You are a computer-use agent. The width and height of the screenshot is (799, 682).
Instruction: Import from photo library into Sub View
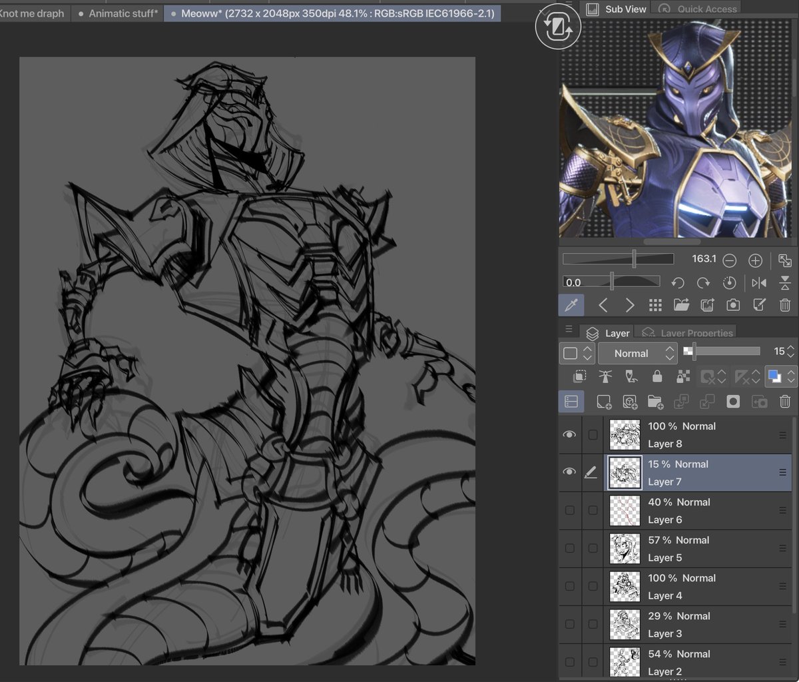(x=707, y=305)
